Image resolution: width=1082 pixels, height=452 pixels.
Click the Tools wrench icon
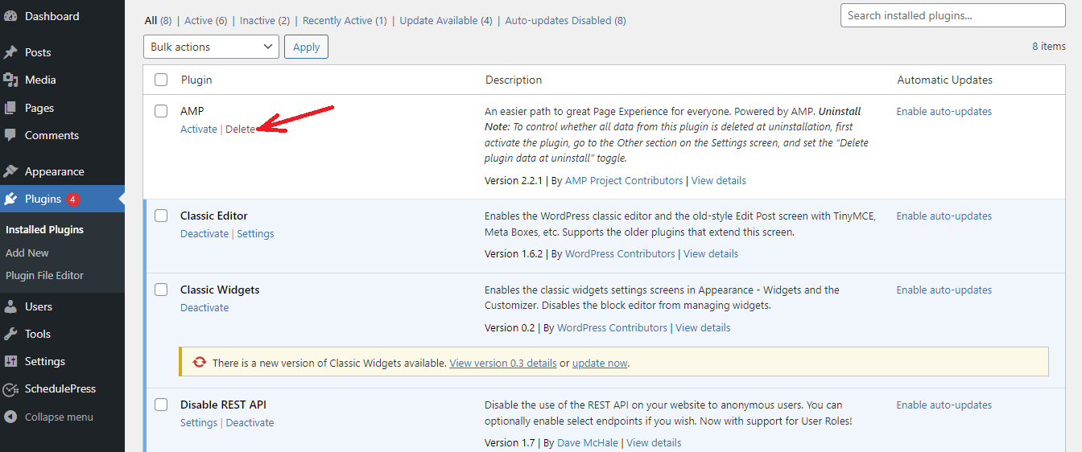coord(10,334)
